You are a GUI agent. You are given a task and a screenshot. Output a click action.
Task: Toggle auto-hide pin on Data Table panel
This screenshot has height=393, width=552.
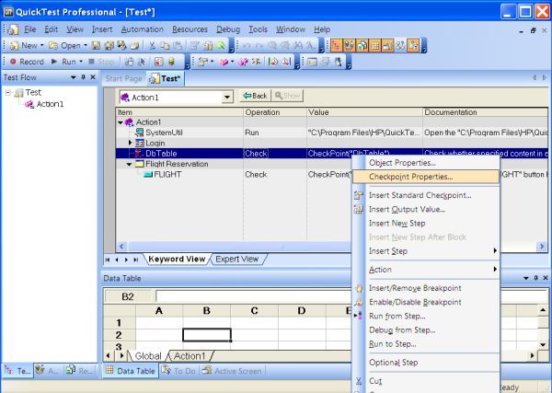coord(535,278)
